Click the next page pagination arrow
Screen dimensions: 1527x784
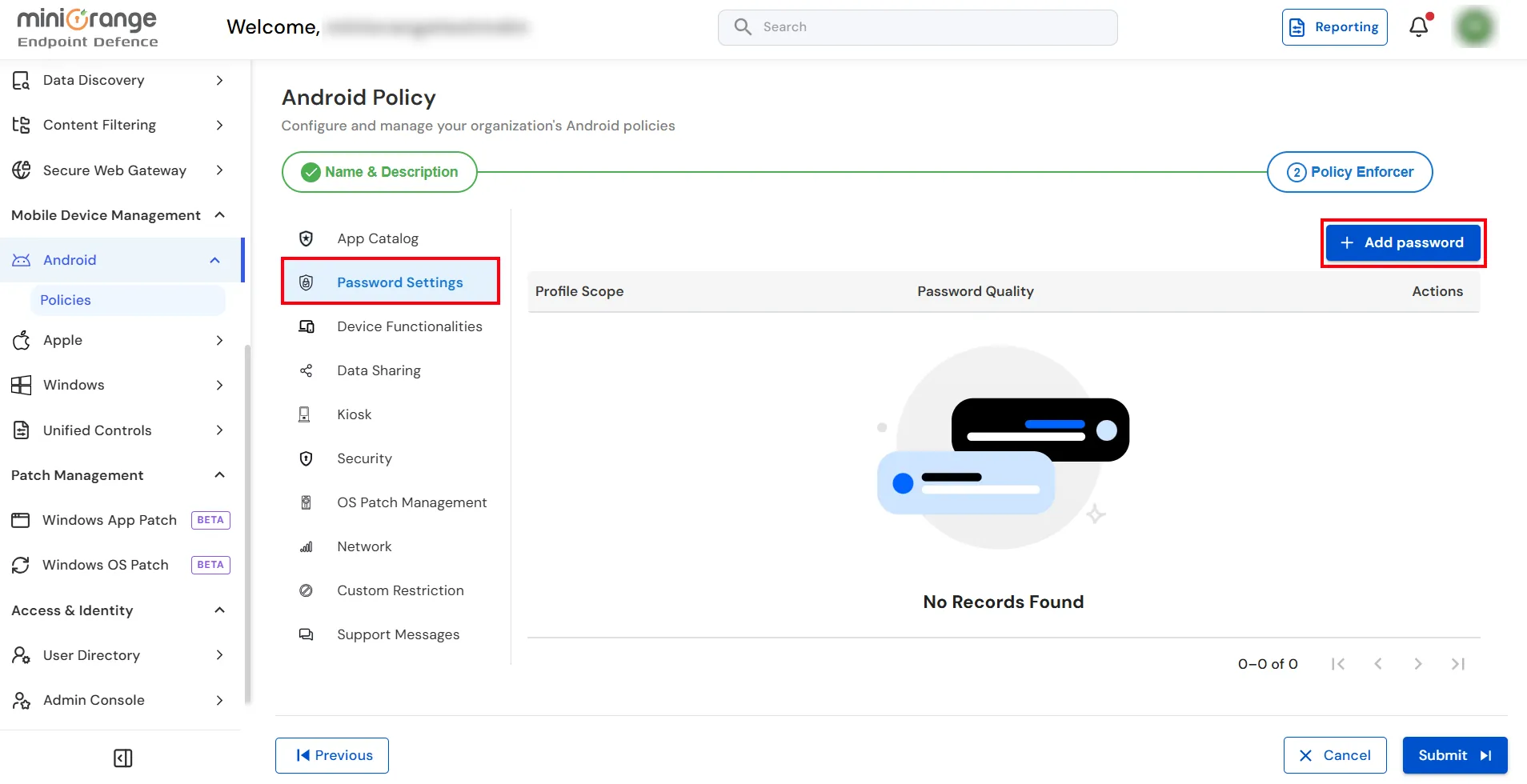[1418, 664]
